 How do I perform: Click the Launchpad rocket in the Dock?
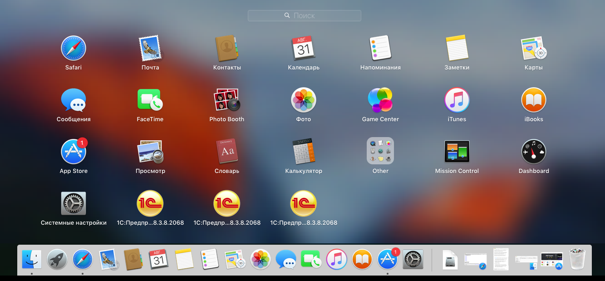click(57, 260)
